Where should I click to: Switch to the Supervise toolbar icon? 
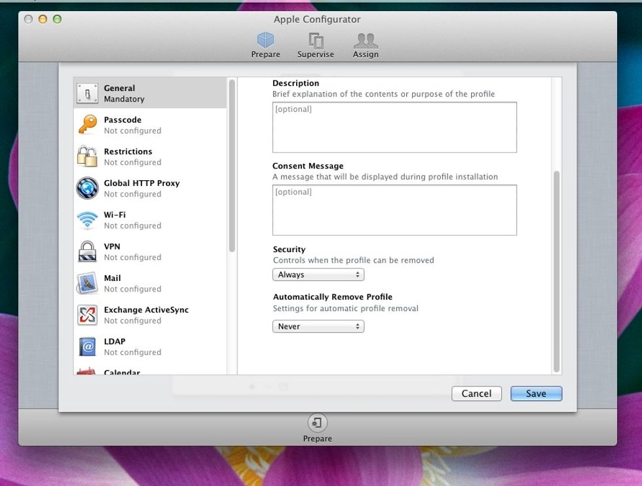click(315, 41)
